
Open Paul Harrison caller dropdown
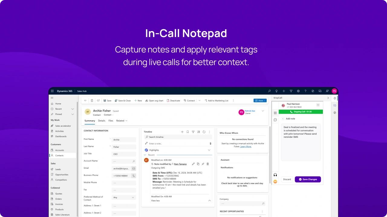[318, 105]
